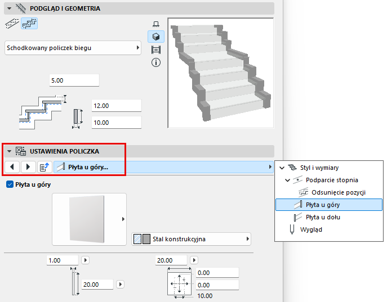387x302 pixels.
Task: Open options arrow next to plate height 20.00
Action: (x=120, y=284)
